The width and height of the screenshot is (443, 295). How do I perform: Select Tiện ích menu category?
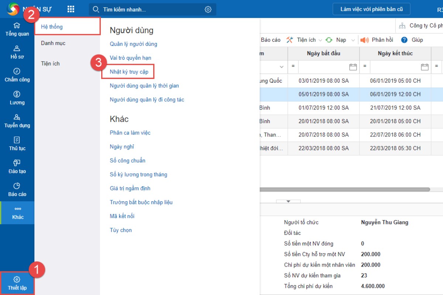tap(50, 63)
